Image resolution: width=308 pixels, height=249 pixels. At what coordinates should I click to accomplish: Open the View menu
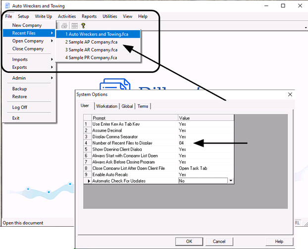click(127, 16)
